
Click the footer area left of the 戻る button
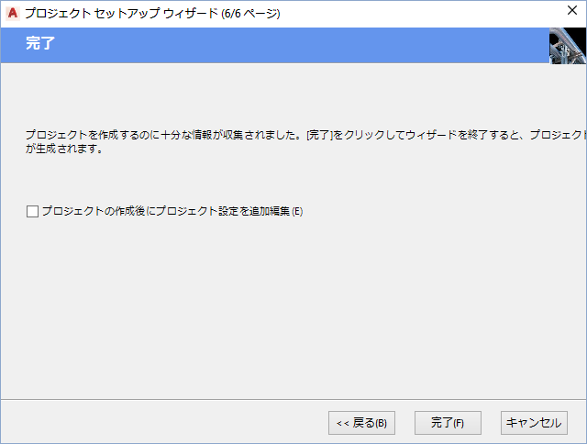pyautogui.click(x=165, y=423)
